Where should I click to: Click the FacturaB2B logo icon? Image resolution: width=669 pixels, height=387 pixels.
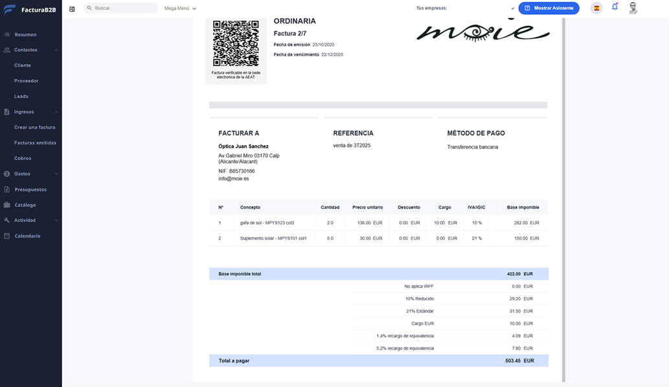coord(10,9)
